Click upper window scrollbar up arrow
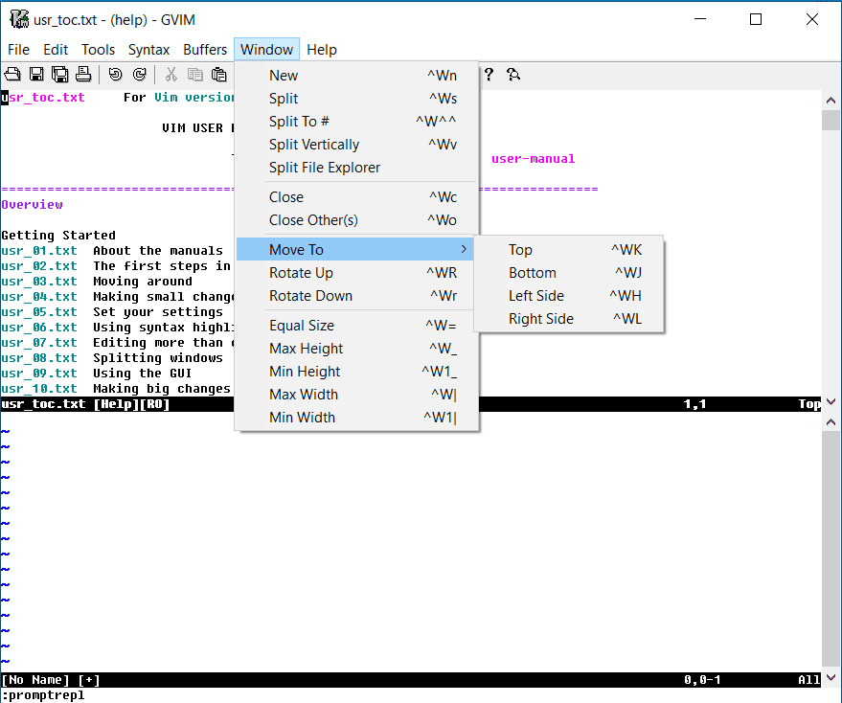This screenshot has width=842, height=703. point(831,100)
